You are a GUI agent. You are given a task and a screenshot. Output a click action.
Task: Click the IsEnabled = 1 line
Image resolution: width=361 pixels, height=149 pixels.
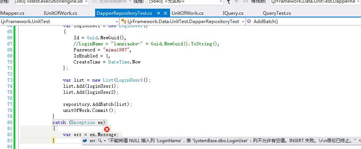(92, 56)
